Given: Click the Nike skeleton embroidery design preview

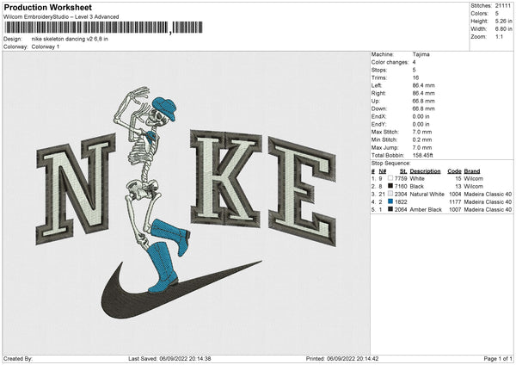Looking at the screenshot, I should tap(187, 203).
